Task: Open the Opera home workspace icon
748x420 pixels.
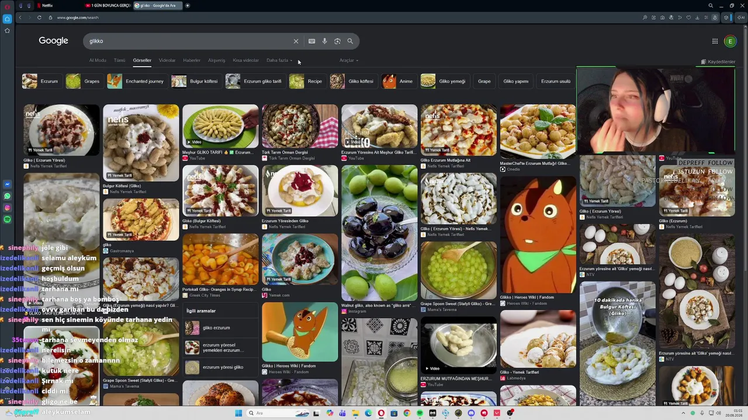Action: coord(7,19)
